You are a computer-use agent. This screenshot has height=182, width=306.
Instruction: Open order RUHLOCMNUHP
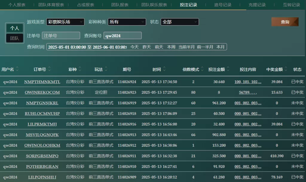coord(42,113)
